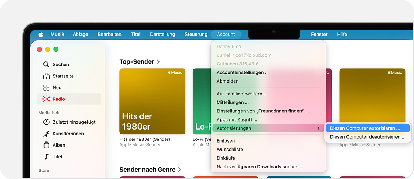The width and height of the screenshot is (414, 179).
Task: Minimize the window with yellow button
Action: [x=47, y=49]
